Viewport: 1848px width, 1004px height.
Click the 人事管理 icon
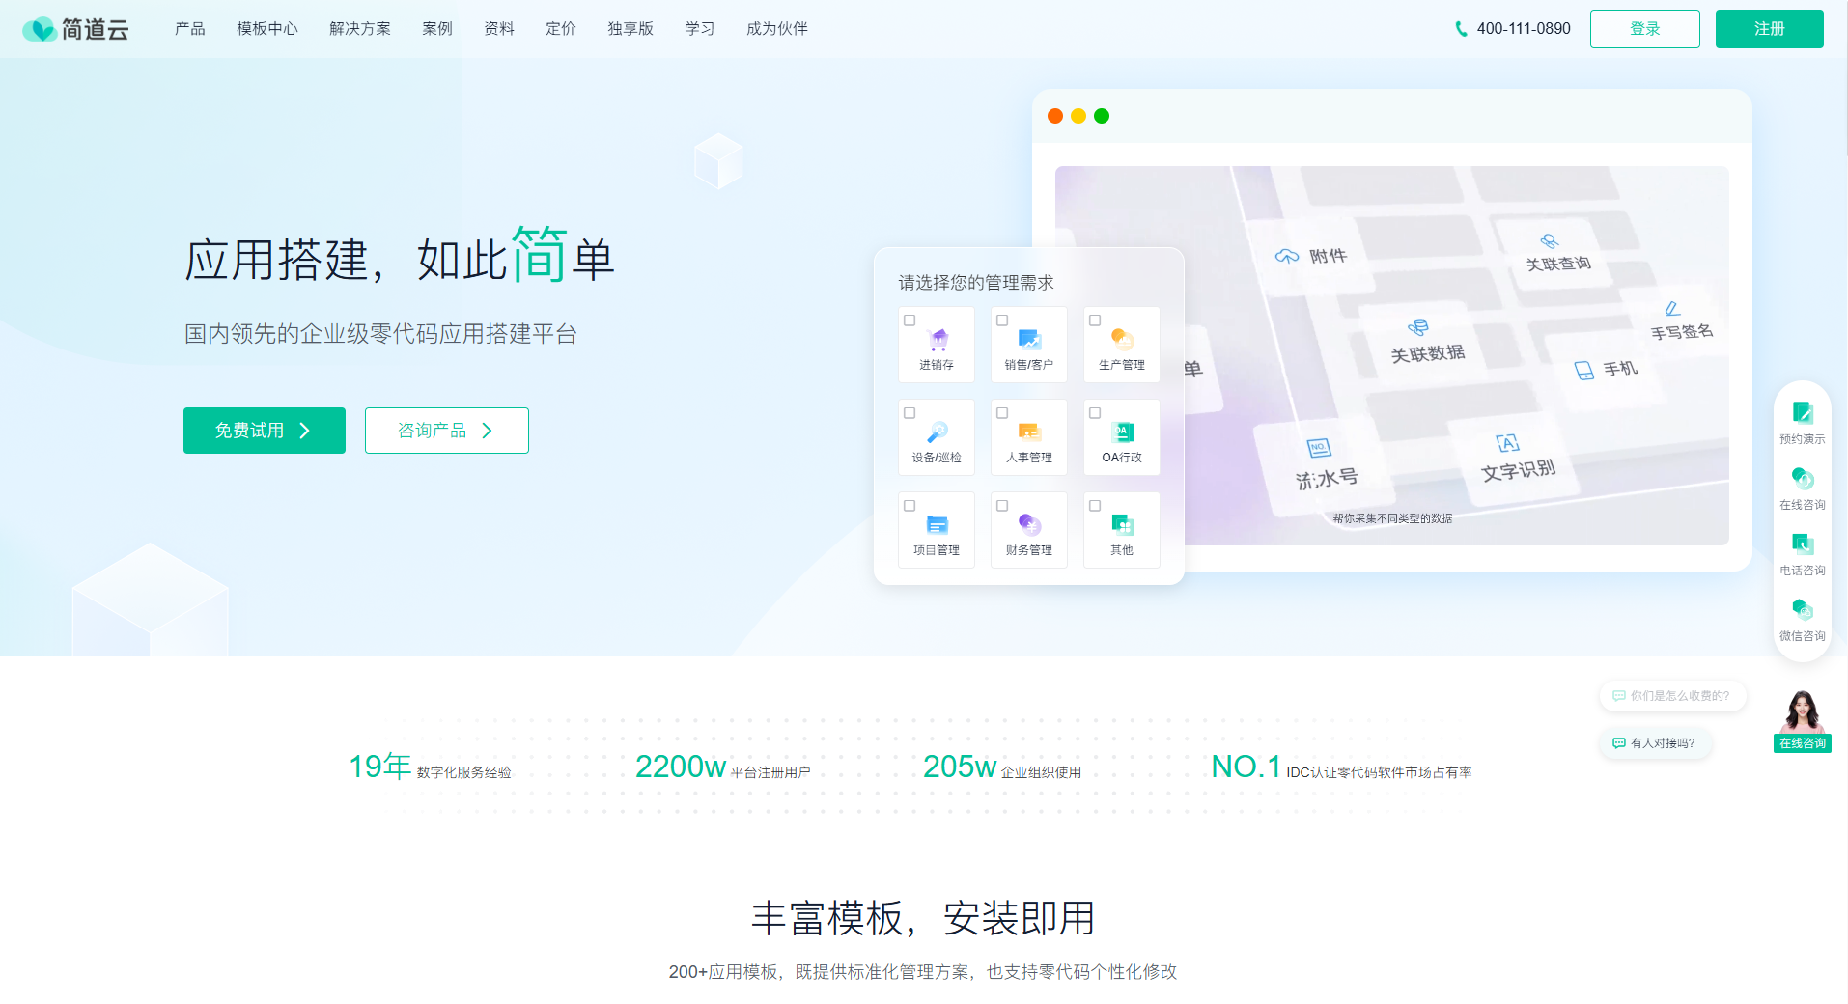[1029, 432]
